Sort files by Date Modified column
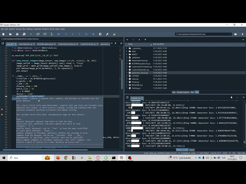Image resolution: width=246 pixels, height=184 pixels. pyautogui.click(x=158, y=44)
